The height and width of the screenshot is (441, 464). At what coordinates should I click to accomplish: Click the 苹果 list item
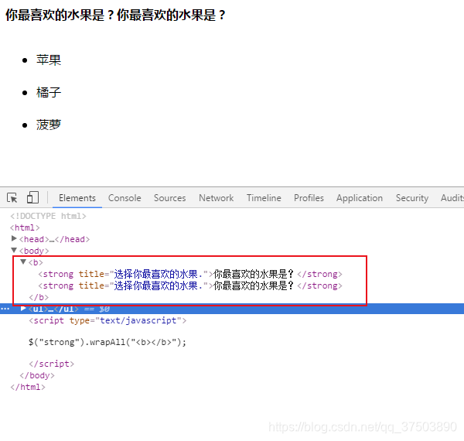(49, 60)
